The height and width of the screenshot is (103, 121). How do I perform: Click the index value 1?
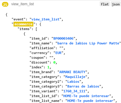tap(48, 67)
